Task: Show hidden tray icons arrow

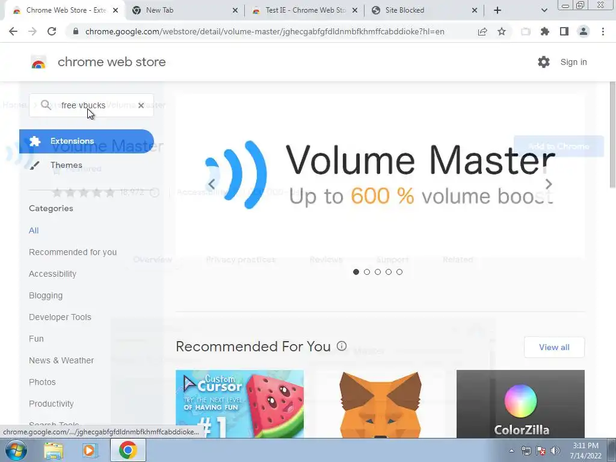Action: click(x=511, y=451)
